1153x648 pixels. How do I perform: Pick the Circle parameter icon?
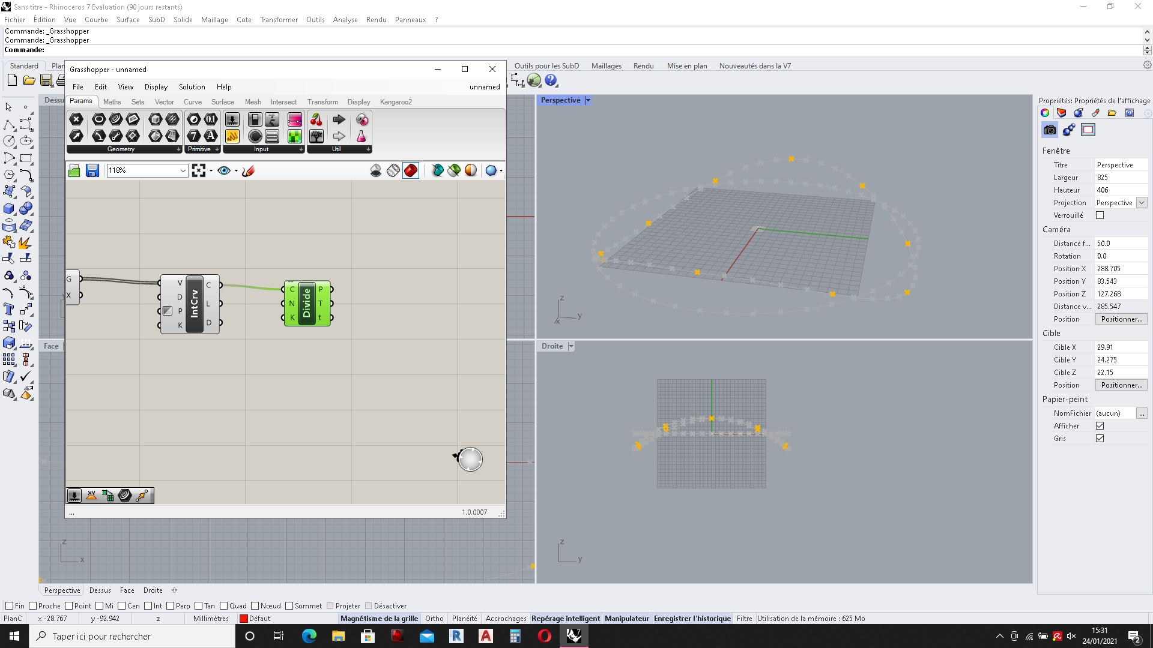pos(99,119)
